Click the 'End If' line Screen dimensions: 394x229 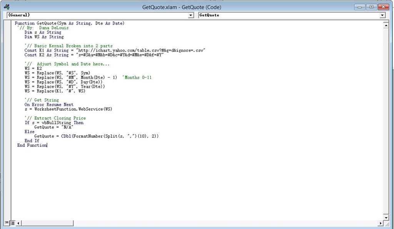(x=32, y=140)
